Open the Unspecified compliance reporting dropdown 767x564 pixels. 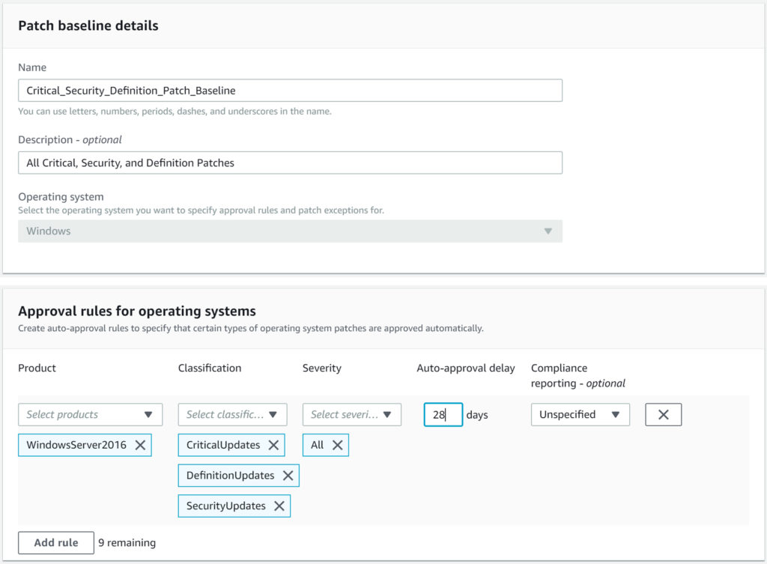tap(580, 414)
